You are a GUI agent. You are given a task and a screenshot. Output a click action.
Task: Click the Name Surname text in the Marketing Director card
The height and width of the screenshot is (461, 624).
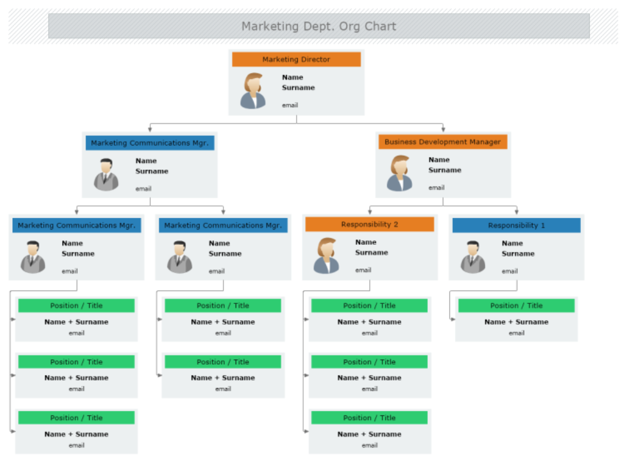[298, 82]
